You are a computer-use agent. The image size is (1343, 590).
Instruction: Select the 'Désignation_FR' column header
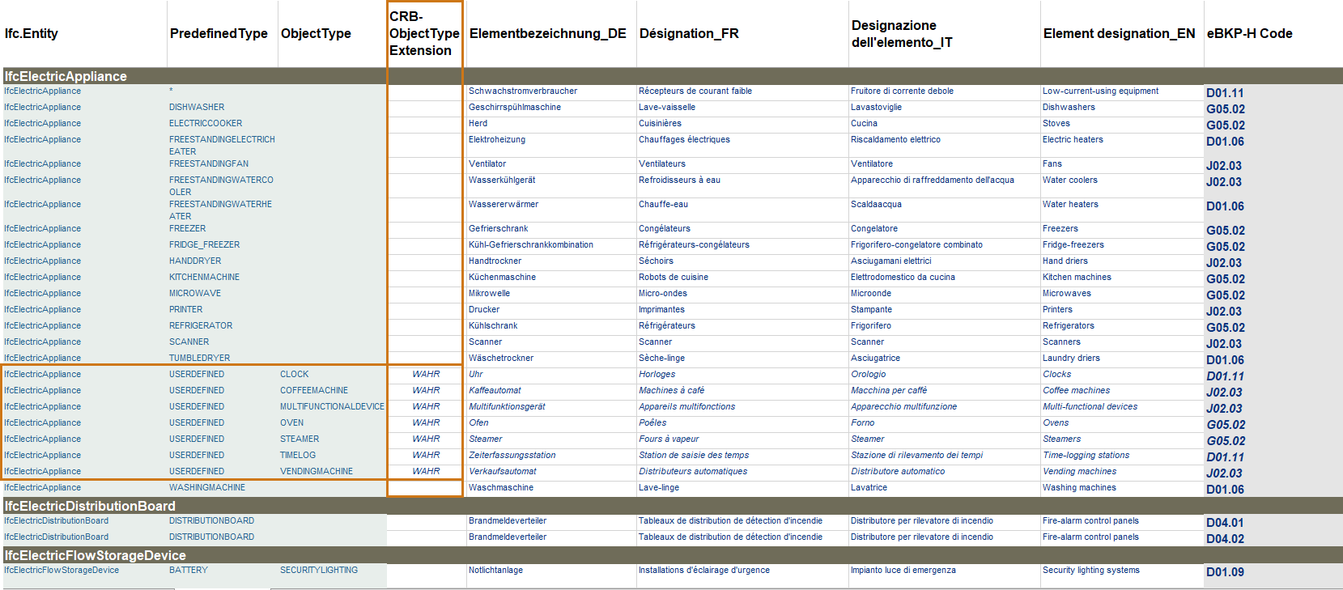[689, 33]
